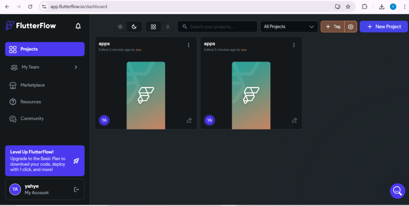Image resolution: width=409 pixels, height=206 pixels.
Task: Click the logout icon beside yahye
Action: [x=77, y=189]
